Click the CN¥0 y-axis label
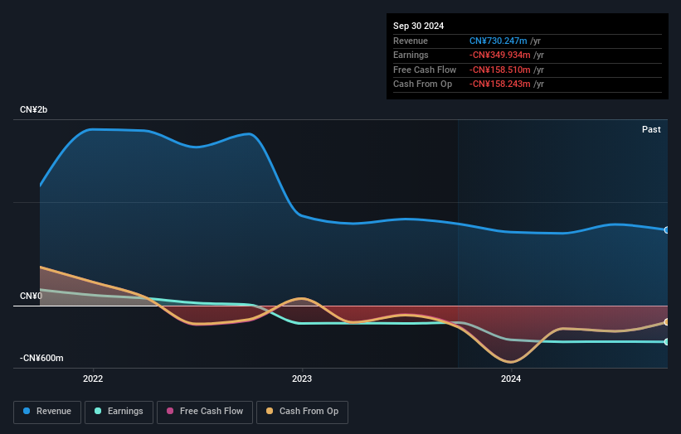 [x=31, y=297]
